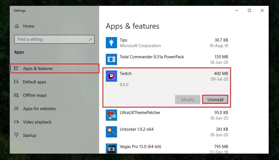Click the Video playback camera icon
The width and height of the screenshot is (279, 160).
16,122
